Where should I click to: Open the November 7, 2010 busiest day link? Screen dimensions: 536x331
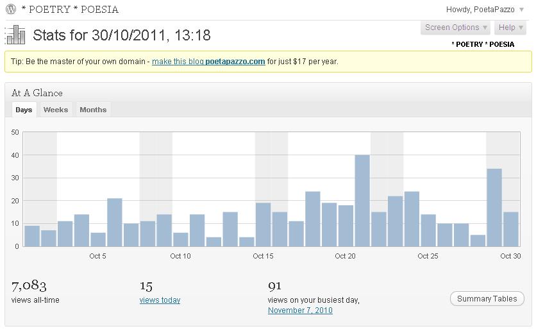coord(300,310)
